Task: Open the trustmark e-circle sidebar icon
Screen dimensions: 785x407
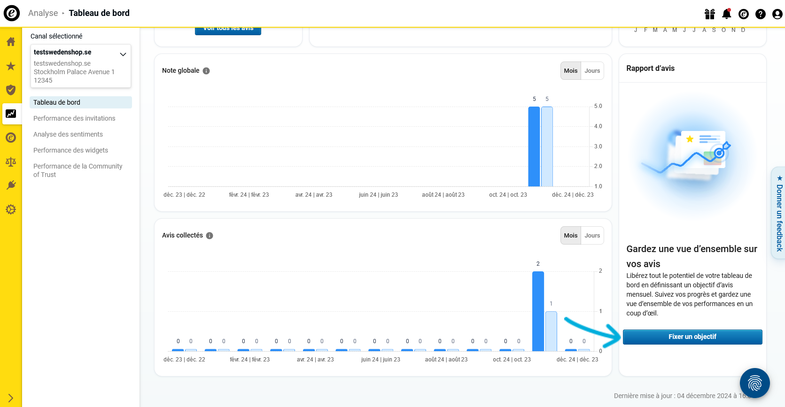Action: [x=11, y=138]
